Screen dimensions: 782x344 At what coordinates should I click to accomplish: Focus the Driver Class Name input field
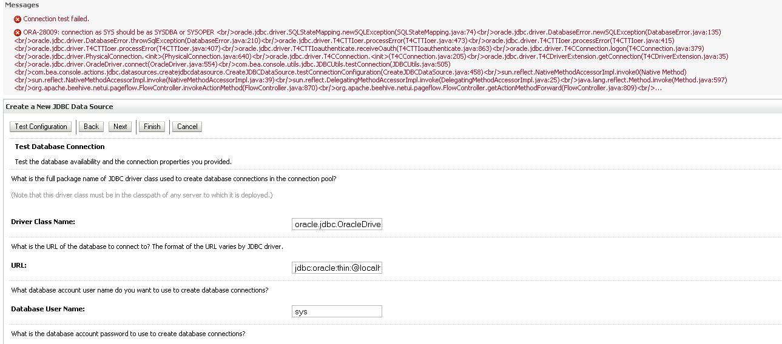(x=337, y=225)
